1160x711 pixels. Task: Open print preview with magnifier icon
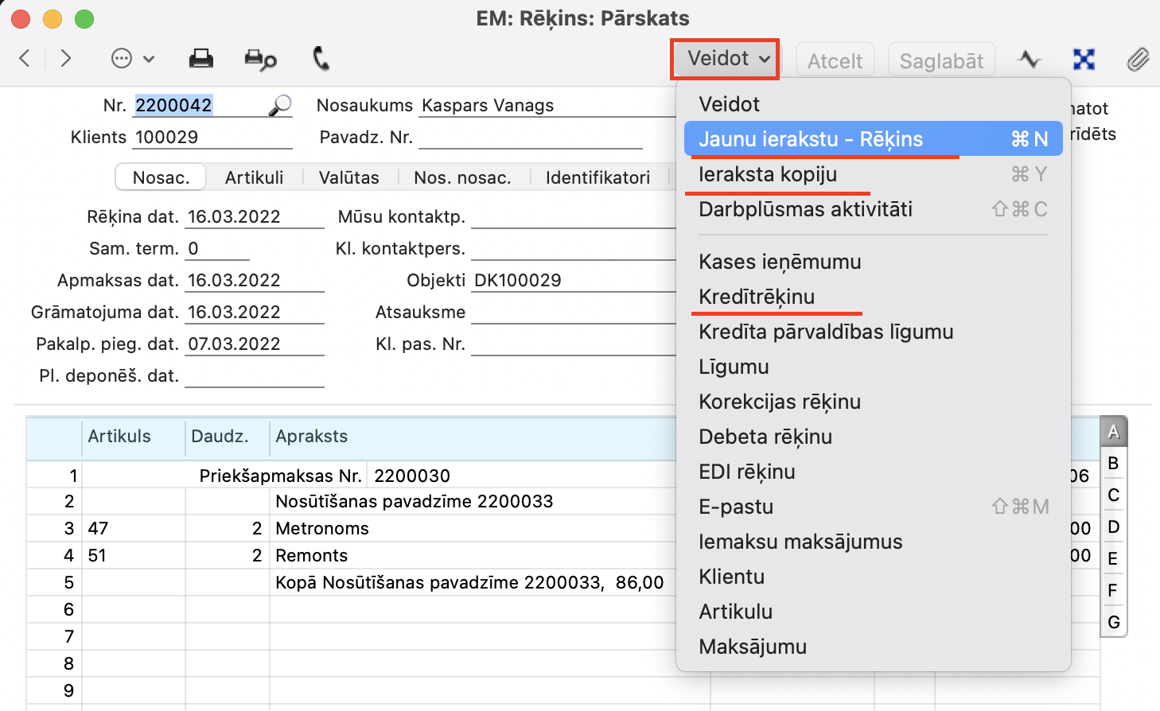pos(260,60)
